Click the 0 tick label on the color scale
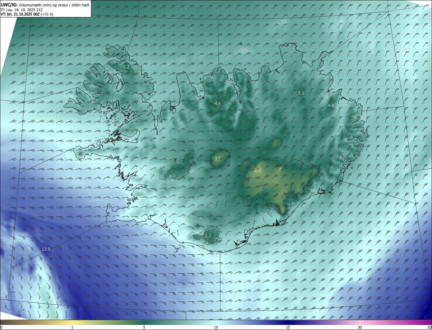Viewport: 432px width, 330px height. tap(1, 327)
